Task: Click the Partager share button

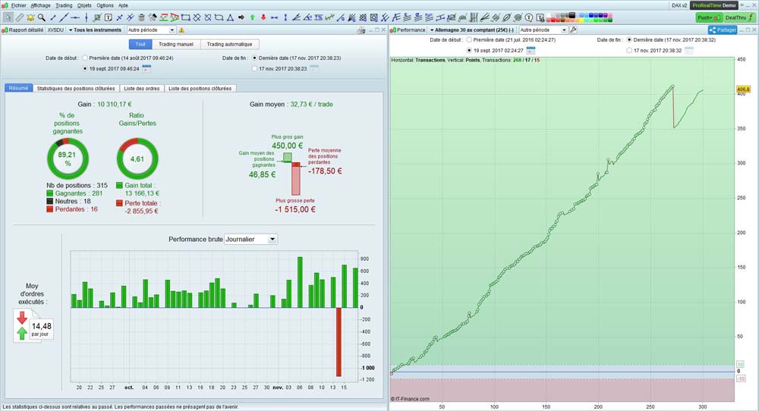Action: coord(723,30)
